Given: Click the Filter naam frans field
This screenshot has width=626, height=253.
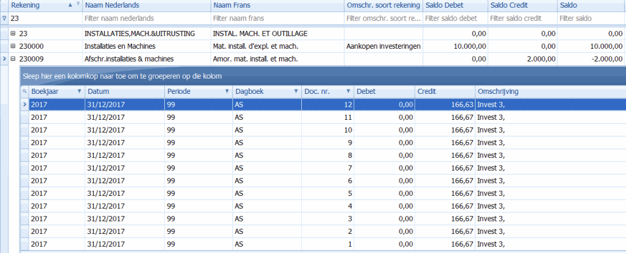Looking at the screenshot, I should pyautogui.click(x=277, y=18).
